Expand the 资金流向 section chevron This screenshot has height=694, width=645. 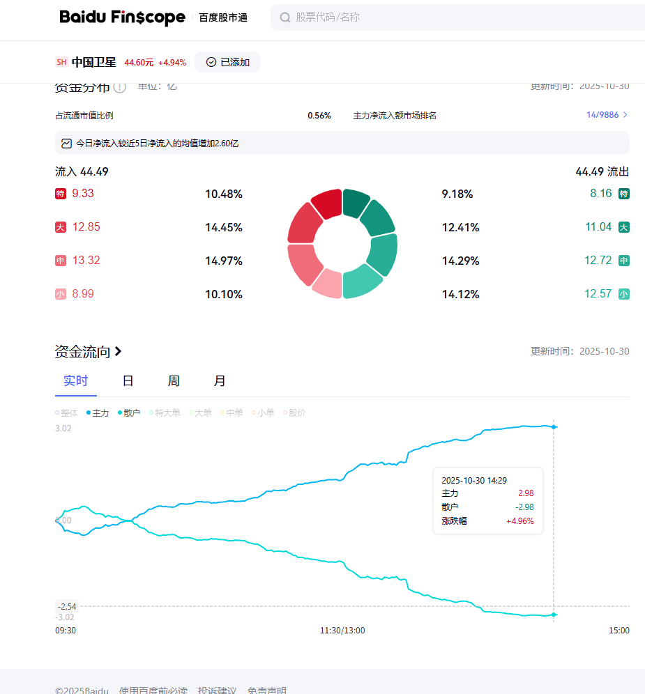[118, 352]
